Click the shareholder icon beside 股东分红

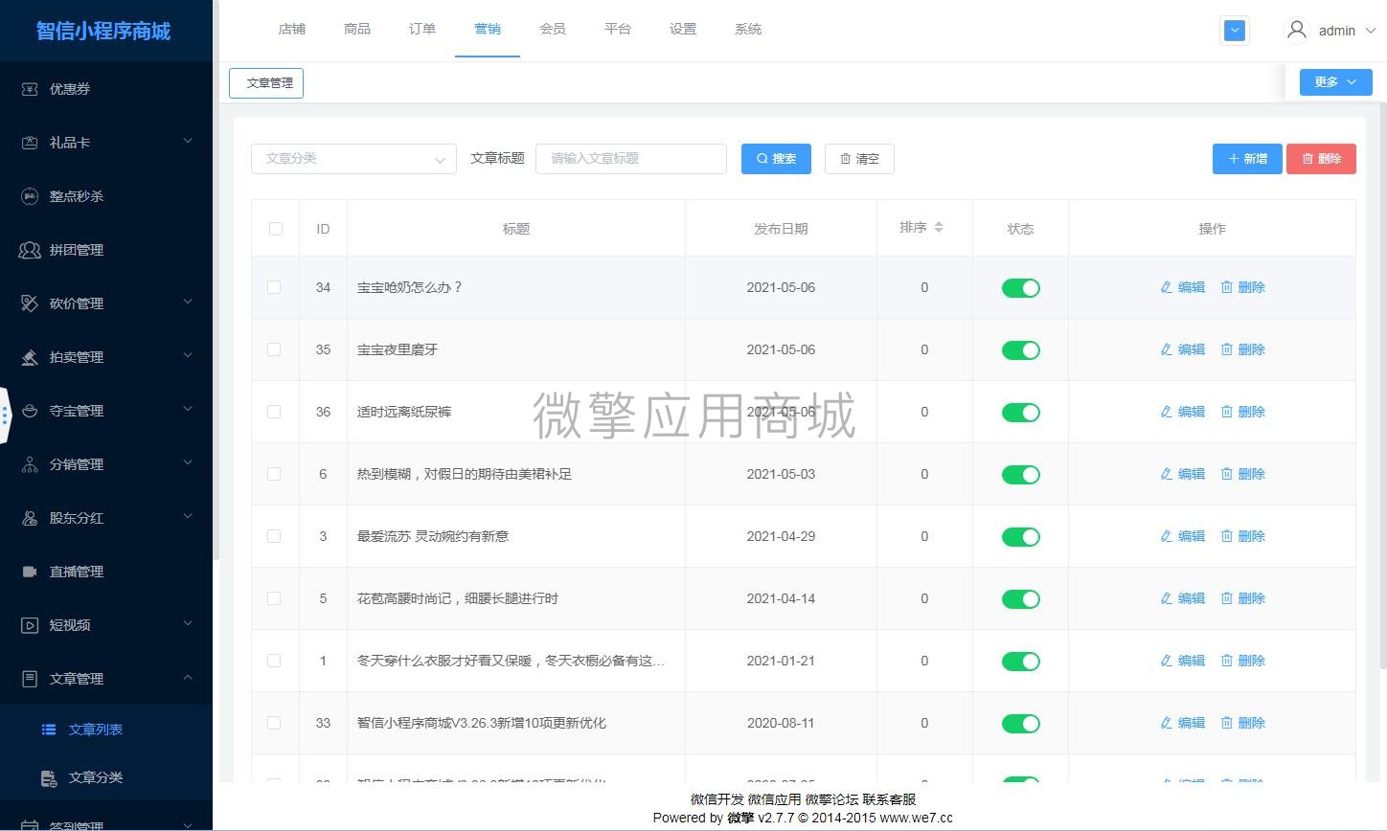click(30, 518)
